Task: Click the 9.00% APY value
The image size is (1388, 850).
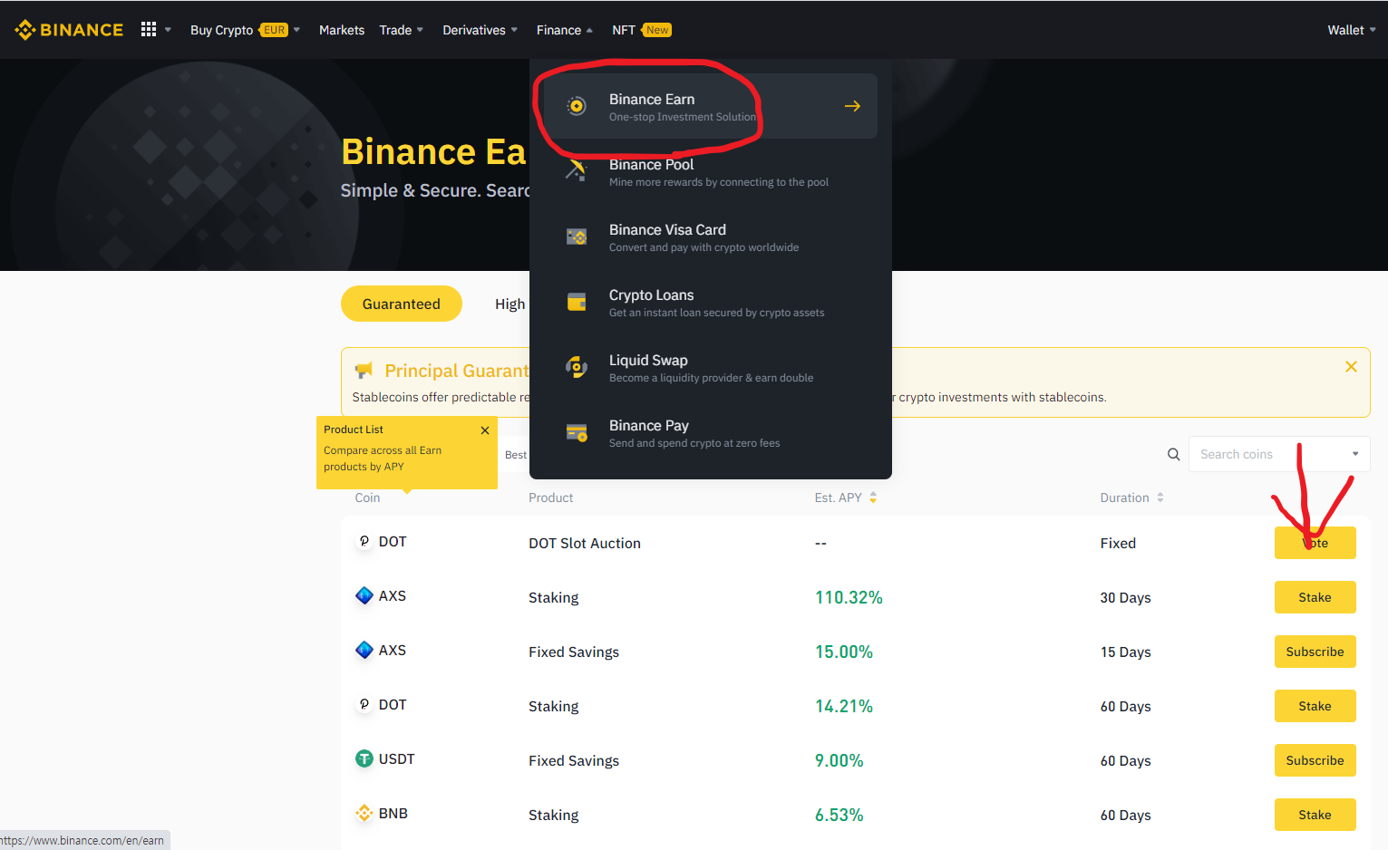Action: (x=840, y=760)
